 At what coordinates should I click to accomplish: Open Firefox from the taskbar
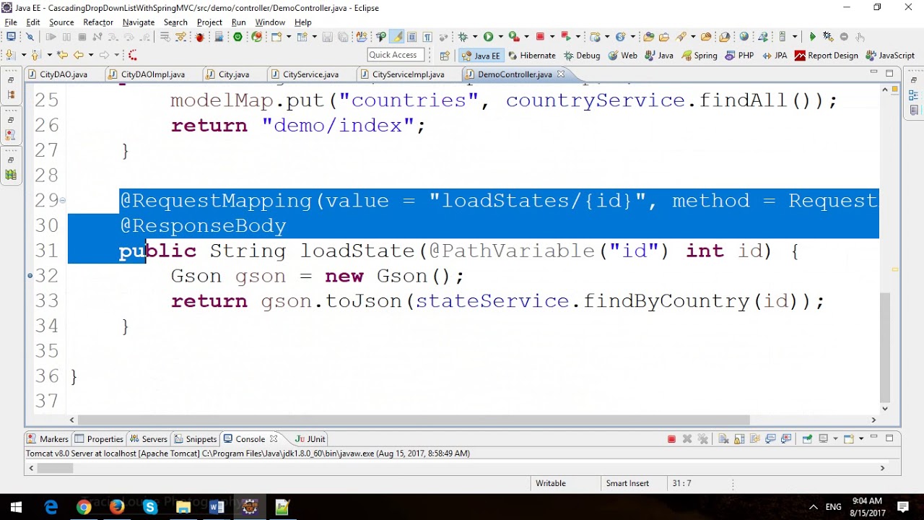(117, 508)
